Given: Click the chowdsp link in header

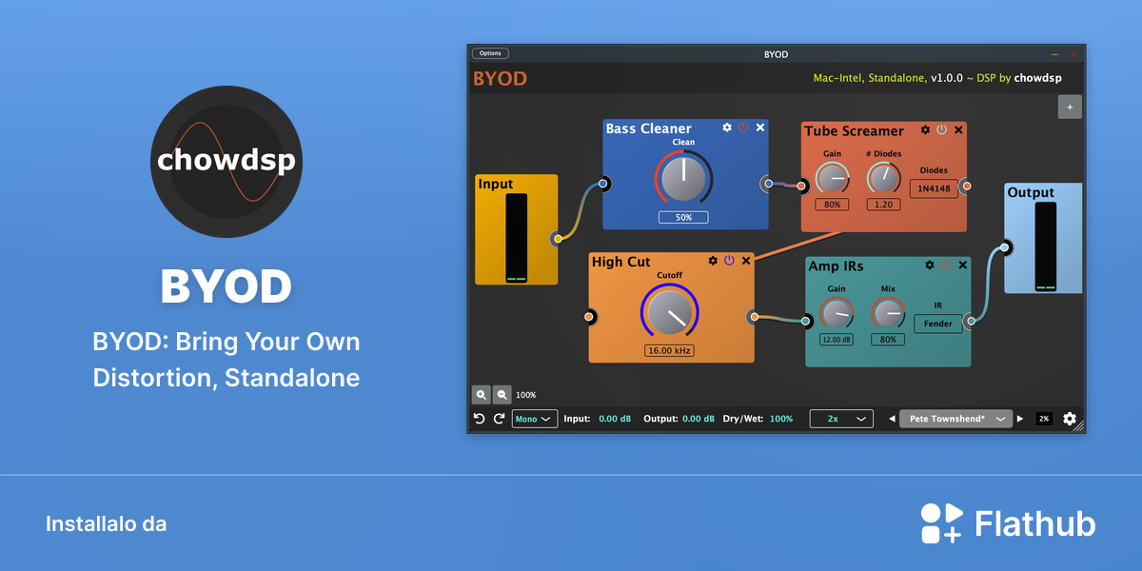Looking at the screenshot, I should click(x=1037, y=78).
